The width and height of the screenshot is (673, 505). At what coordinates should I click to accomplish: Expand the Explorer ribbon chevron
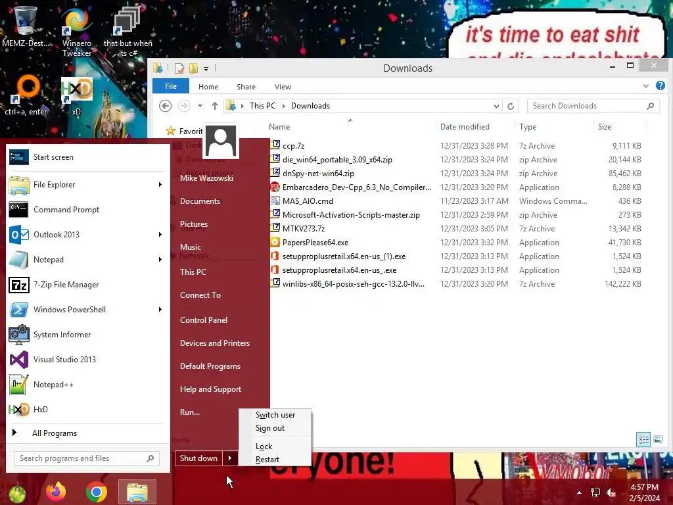tap(645, 86)
